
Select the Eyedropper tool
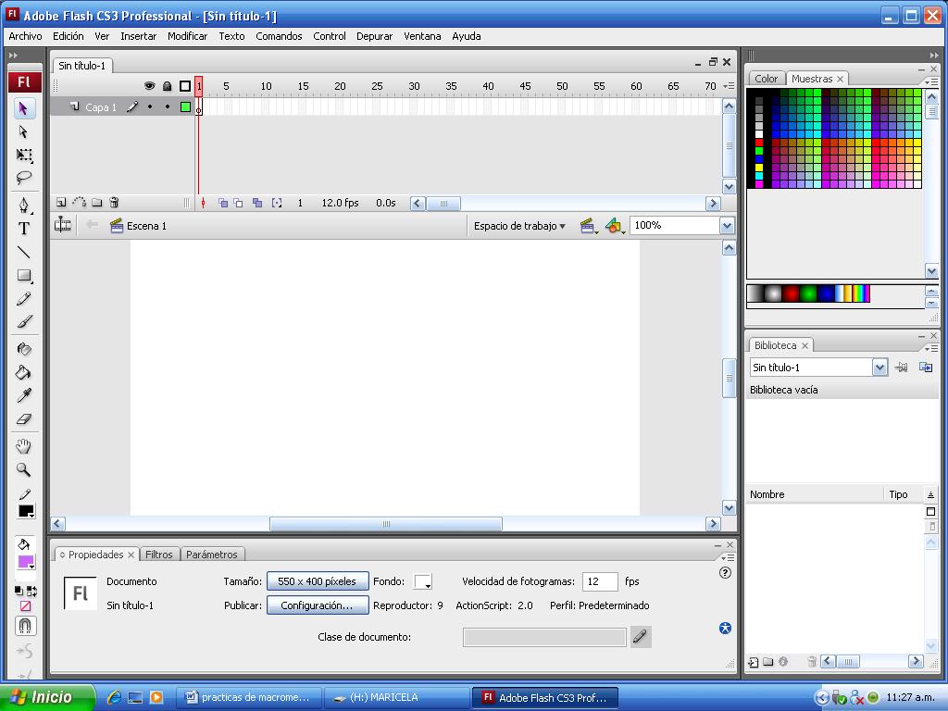(23, 395)
